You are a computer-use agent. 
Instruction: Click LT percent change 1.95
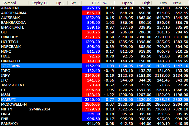coord(110,90)
